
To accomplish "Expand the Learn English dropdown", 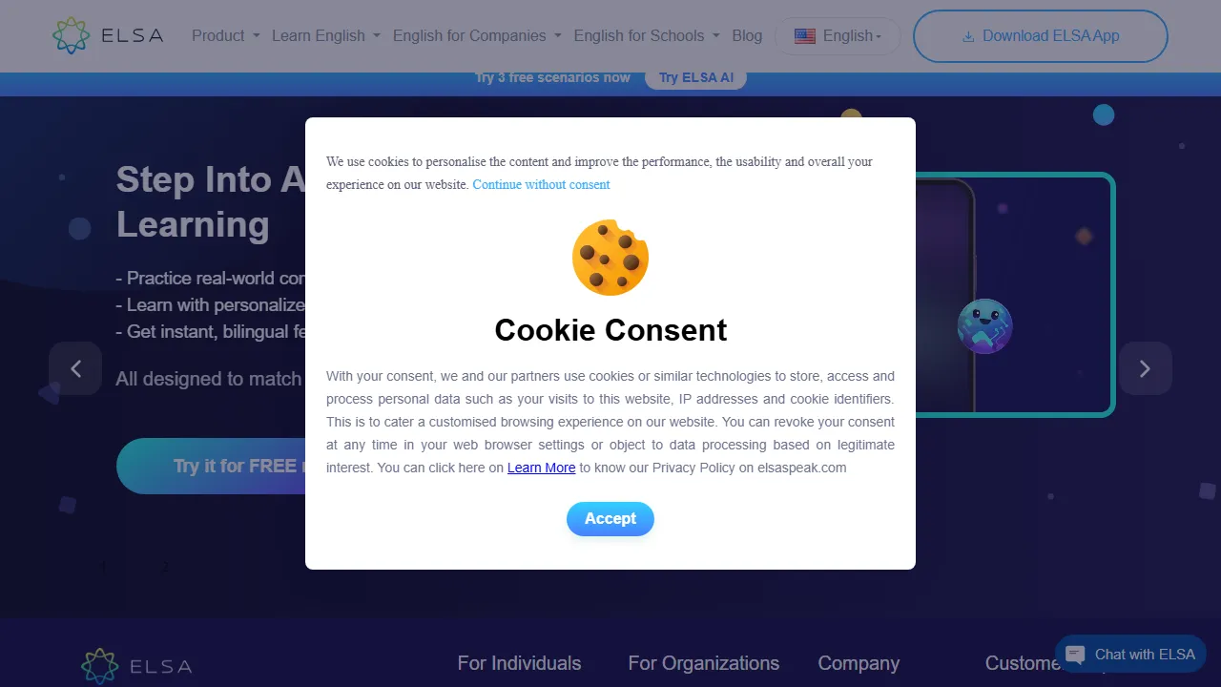I will [x=326, y=35].
